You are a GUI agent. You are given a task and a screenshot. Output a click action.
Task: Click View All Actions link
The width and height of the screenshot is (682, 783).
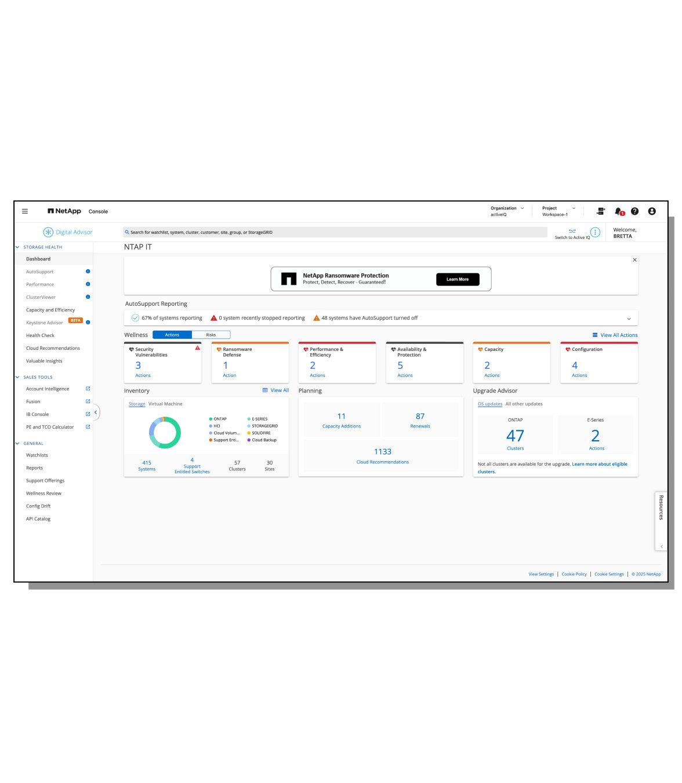tap(615, 335)
